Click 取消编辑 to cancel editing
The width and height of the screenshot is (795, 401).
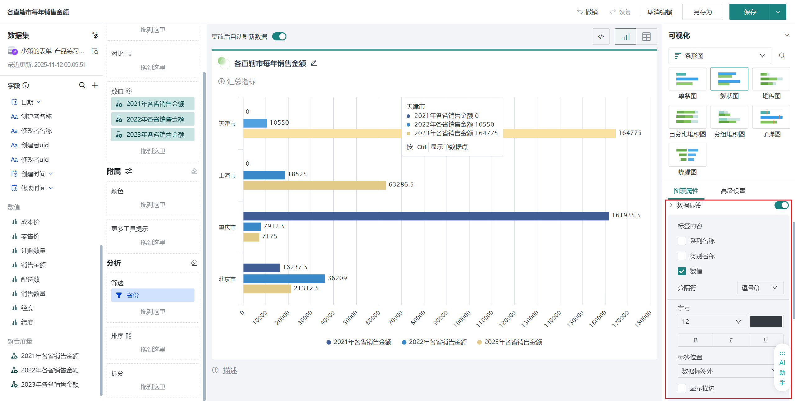[660, 12]
